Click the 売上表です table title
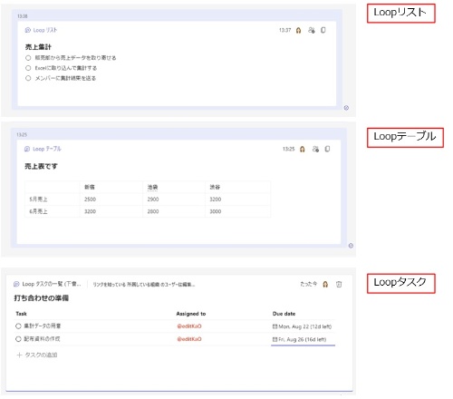 (x=41, y=166)
